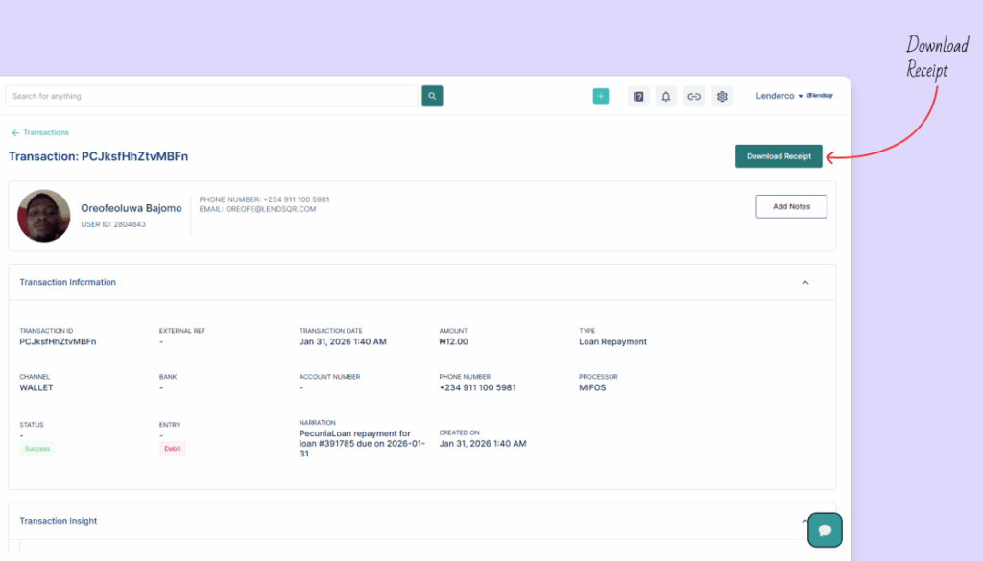Open the Lenderco account dropdown
This screenshot has width=983, height=561.
779,96
